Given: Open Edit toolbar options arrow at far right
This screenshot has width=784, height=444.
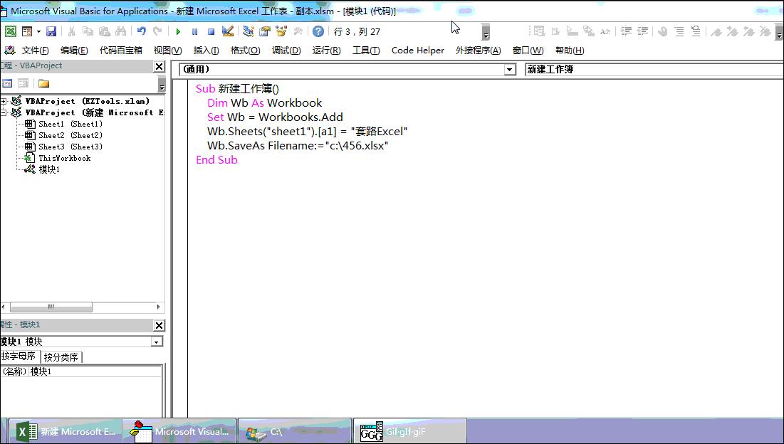Looking at the screenshot, I should pos(779,32).
